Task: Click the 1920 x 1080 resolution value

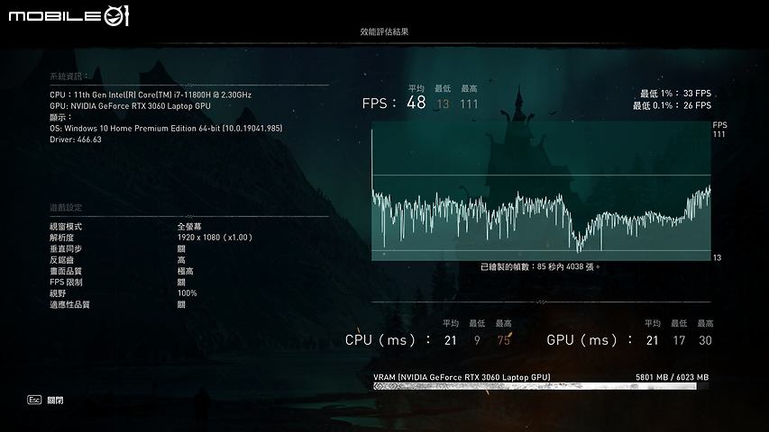Action: tap(215, 238)
